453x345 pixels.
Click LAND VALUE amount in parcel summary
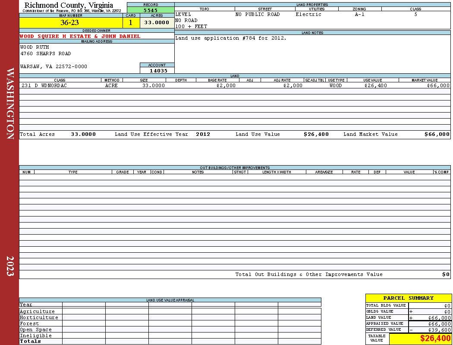(x=440, y=318)
